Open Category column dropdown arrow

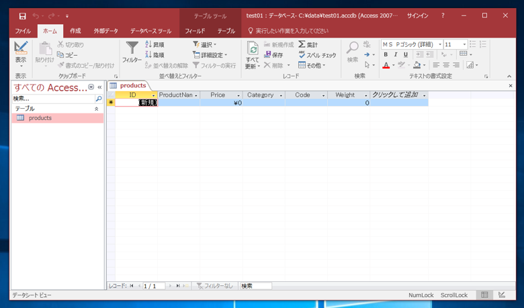point(281,95)
